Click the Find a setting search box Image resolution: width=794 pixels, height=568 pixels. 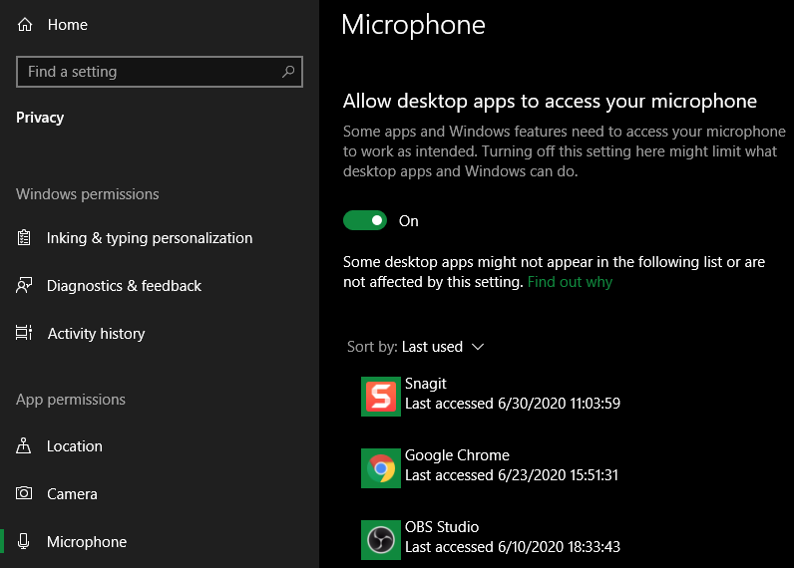coord(150,72)
